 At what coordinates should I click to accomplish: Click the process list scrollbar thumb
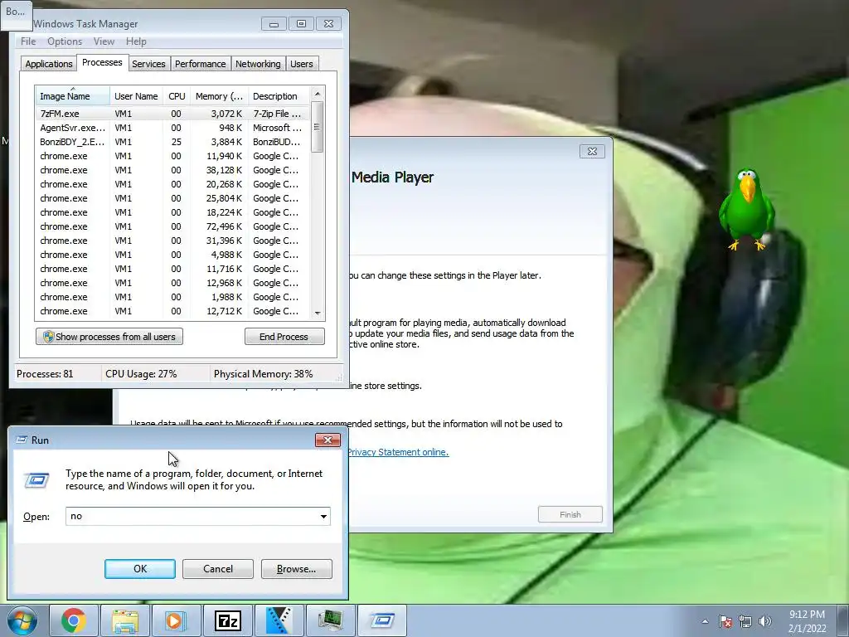click(x=318, y=127)
